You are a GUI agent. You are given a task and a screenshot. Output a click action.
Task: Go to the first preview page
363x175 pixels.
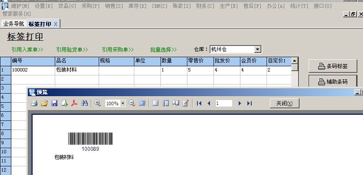pos(199,103)
